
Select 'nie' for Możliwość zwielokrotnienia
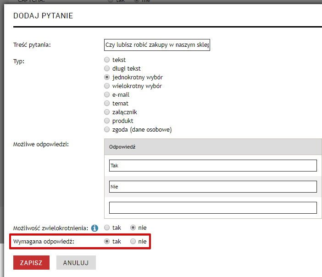pyautogui.click(x=133, y=227)
